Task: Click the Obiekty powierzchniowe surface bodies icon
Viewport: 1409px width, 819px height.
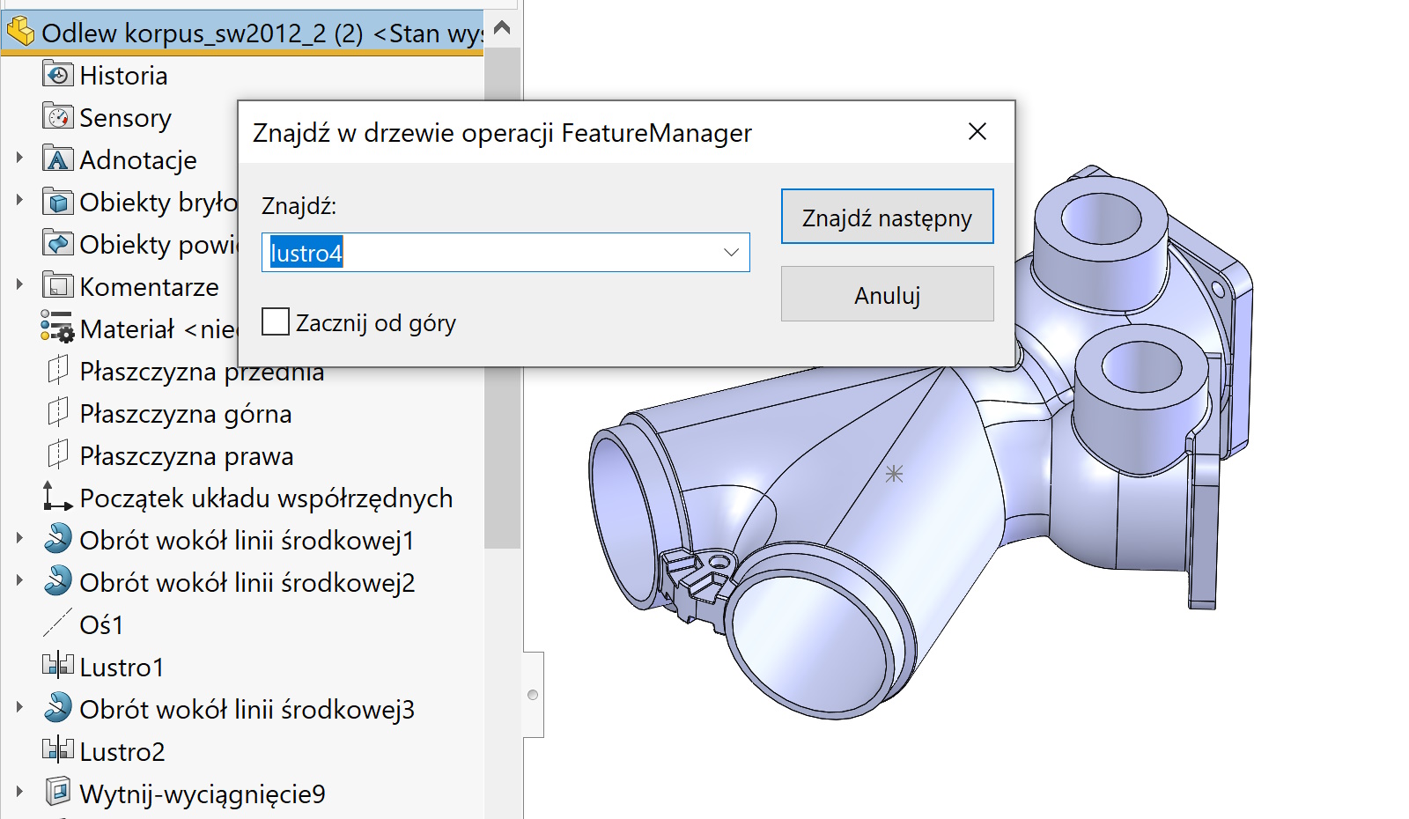Action: coord(56,243)
